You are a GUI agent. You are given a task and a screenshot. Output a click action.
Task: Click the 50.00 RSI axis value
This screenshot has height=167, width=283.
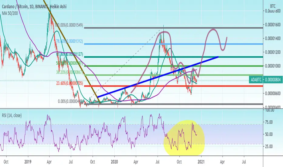[x=269, y=134]
